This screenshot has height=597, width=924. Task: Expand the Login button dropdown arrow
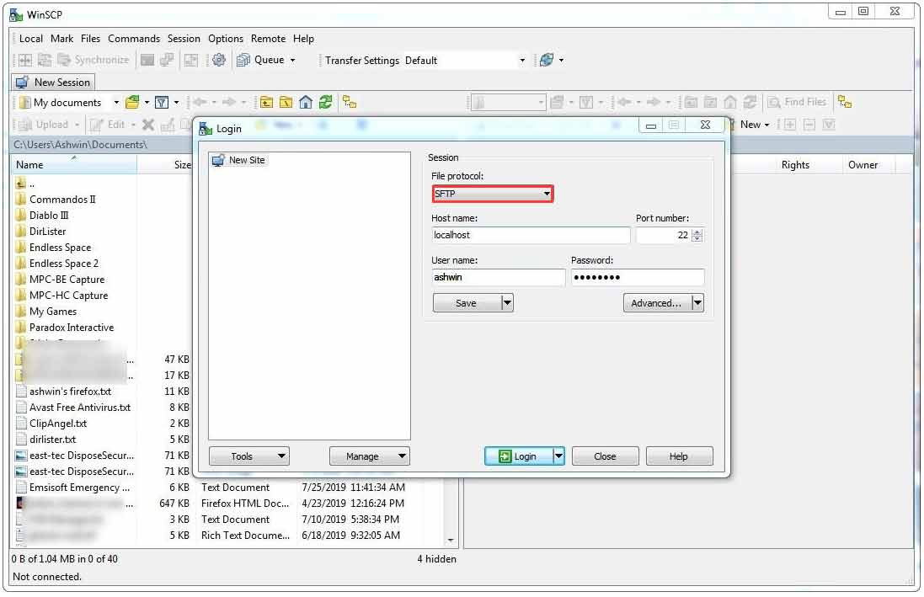(x=558, y=456)
